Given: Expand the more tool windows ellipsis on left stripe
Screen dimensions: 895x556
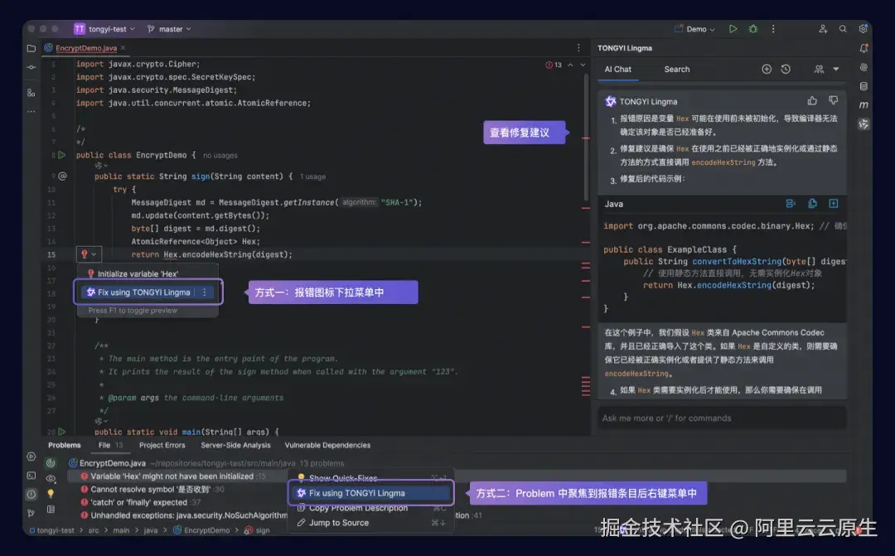Looking at the screenshot, I should click(31, 111).
